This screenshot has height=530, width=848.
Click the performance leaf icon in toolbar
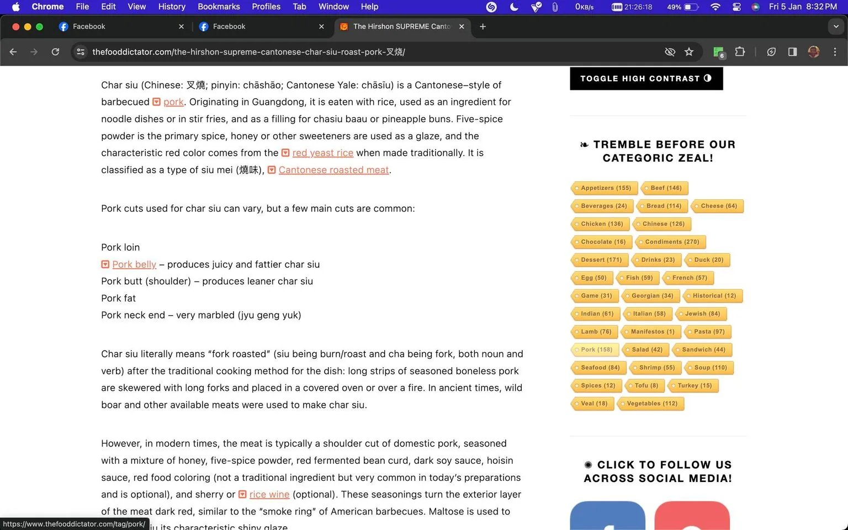pyautogui.click(x=771, y=52)
